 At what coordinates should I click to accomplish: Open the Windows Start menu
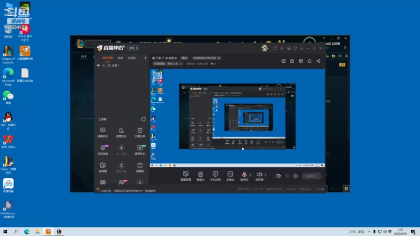(5, 232)
